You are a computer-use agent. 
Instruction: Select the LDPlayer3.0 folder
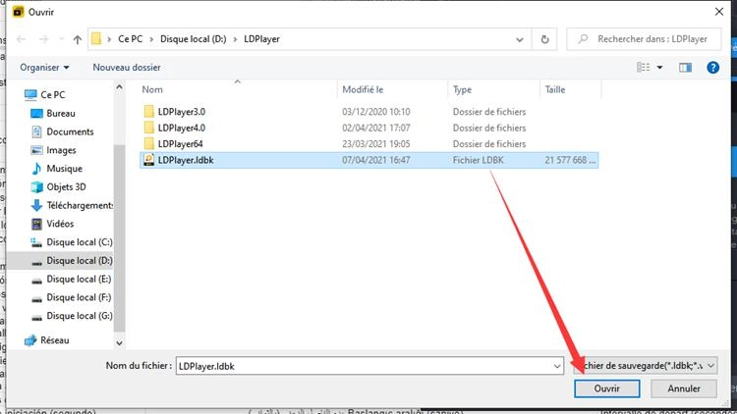(x=182, y=112)
